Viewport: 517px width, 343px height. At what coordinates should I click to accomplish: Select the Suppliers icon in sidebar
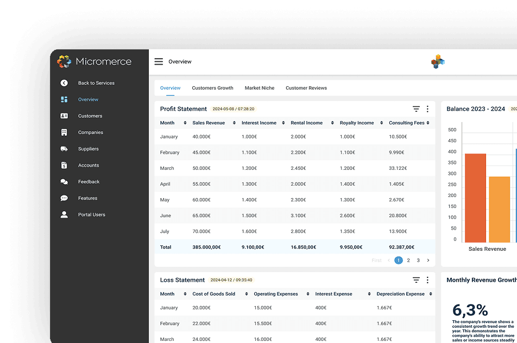tap(66, 149)
